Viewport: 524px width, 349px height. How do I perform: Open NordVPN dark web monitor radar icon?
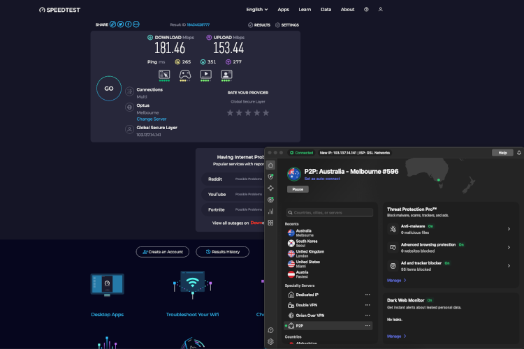tap(270, 200)
